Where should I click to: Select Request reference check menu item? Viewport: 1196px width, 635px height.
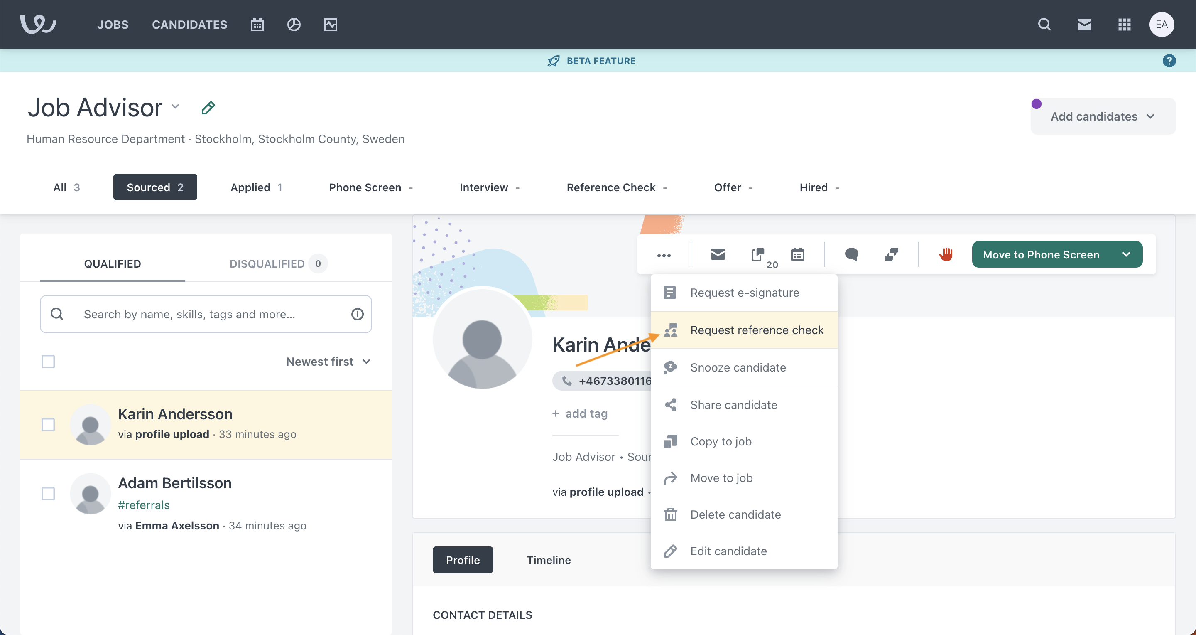pyautogui.click(x=744, y=330)
